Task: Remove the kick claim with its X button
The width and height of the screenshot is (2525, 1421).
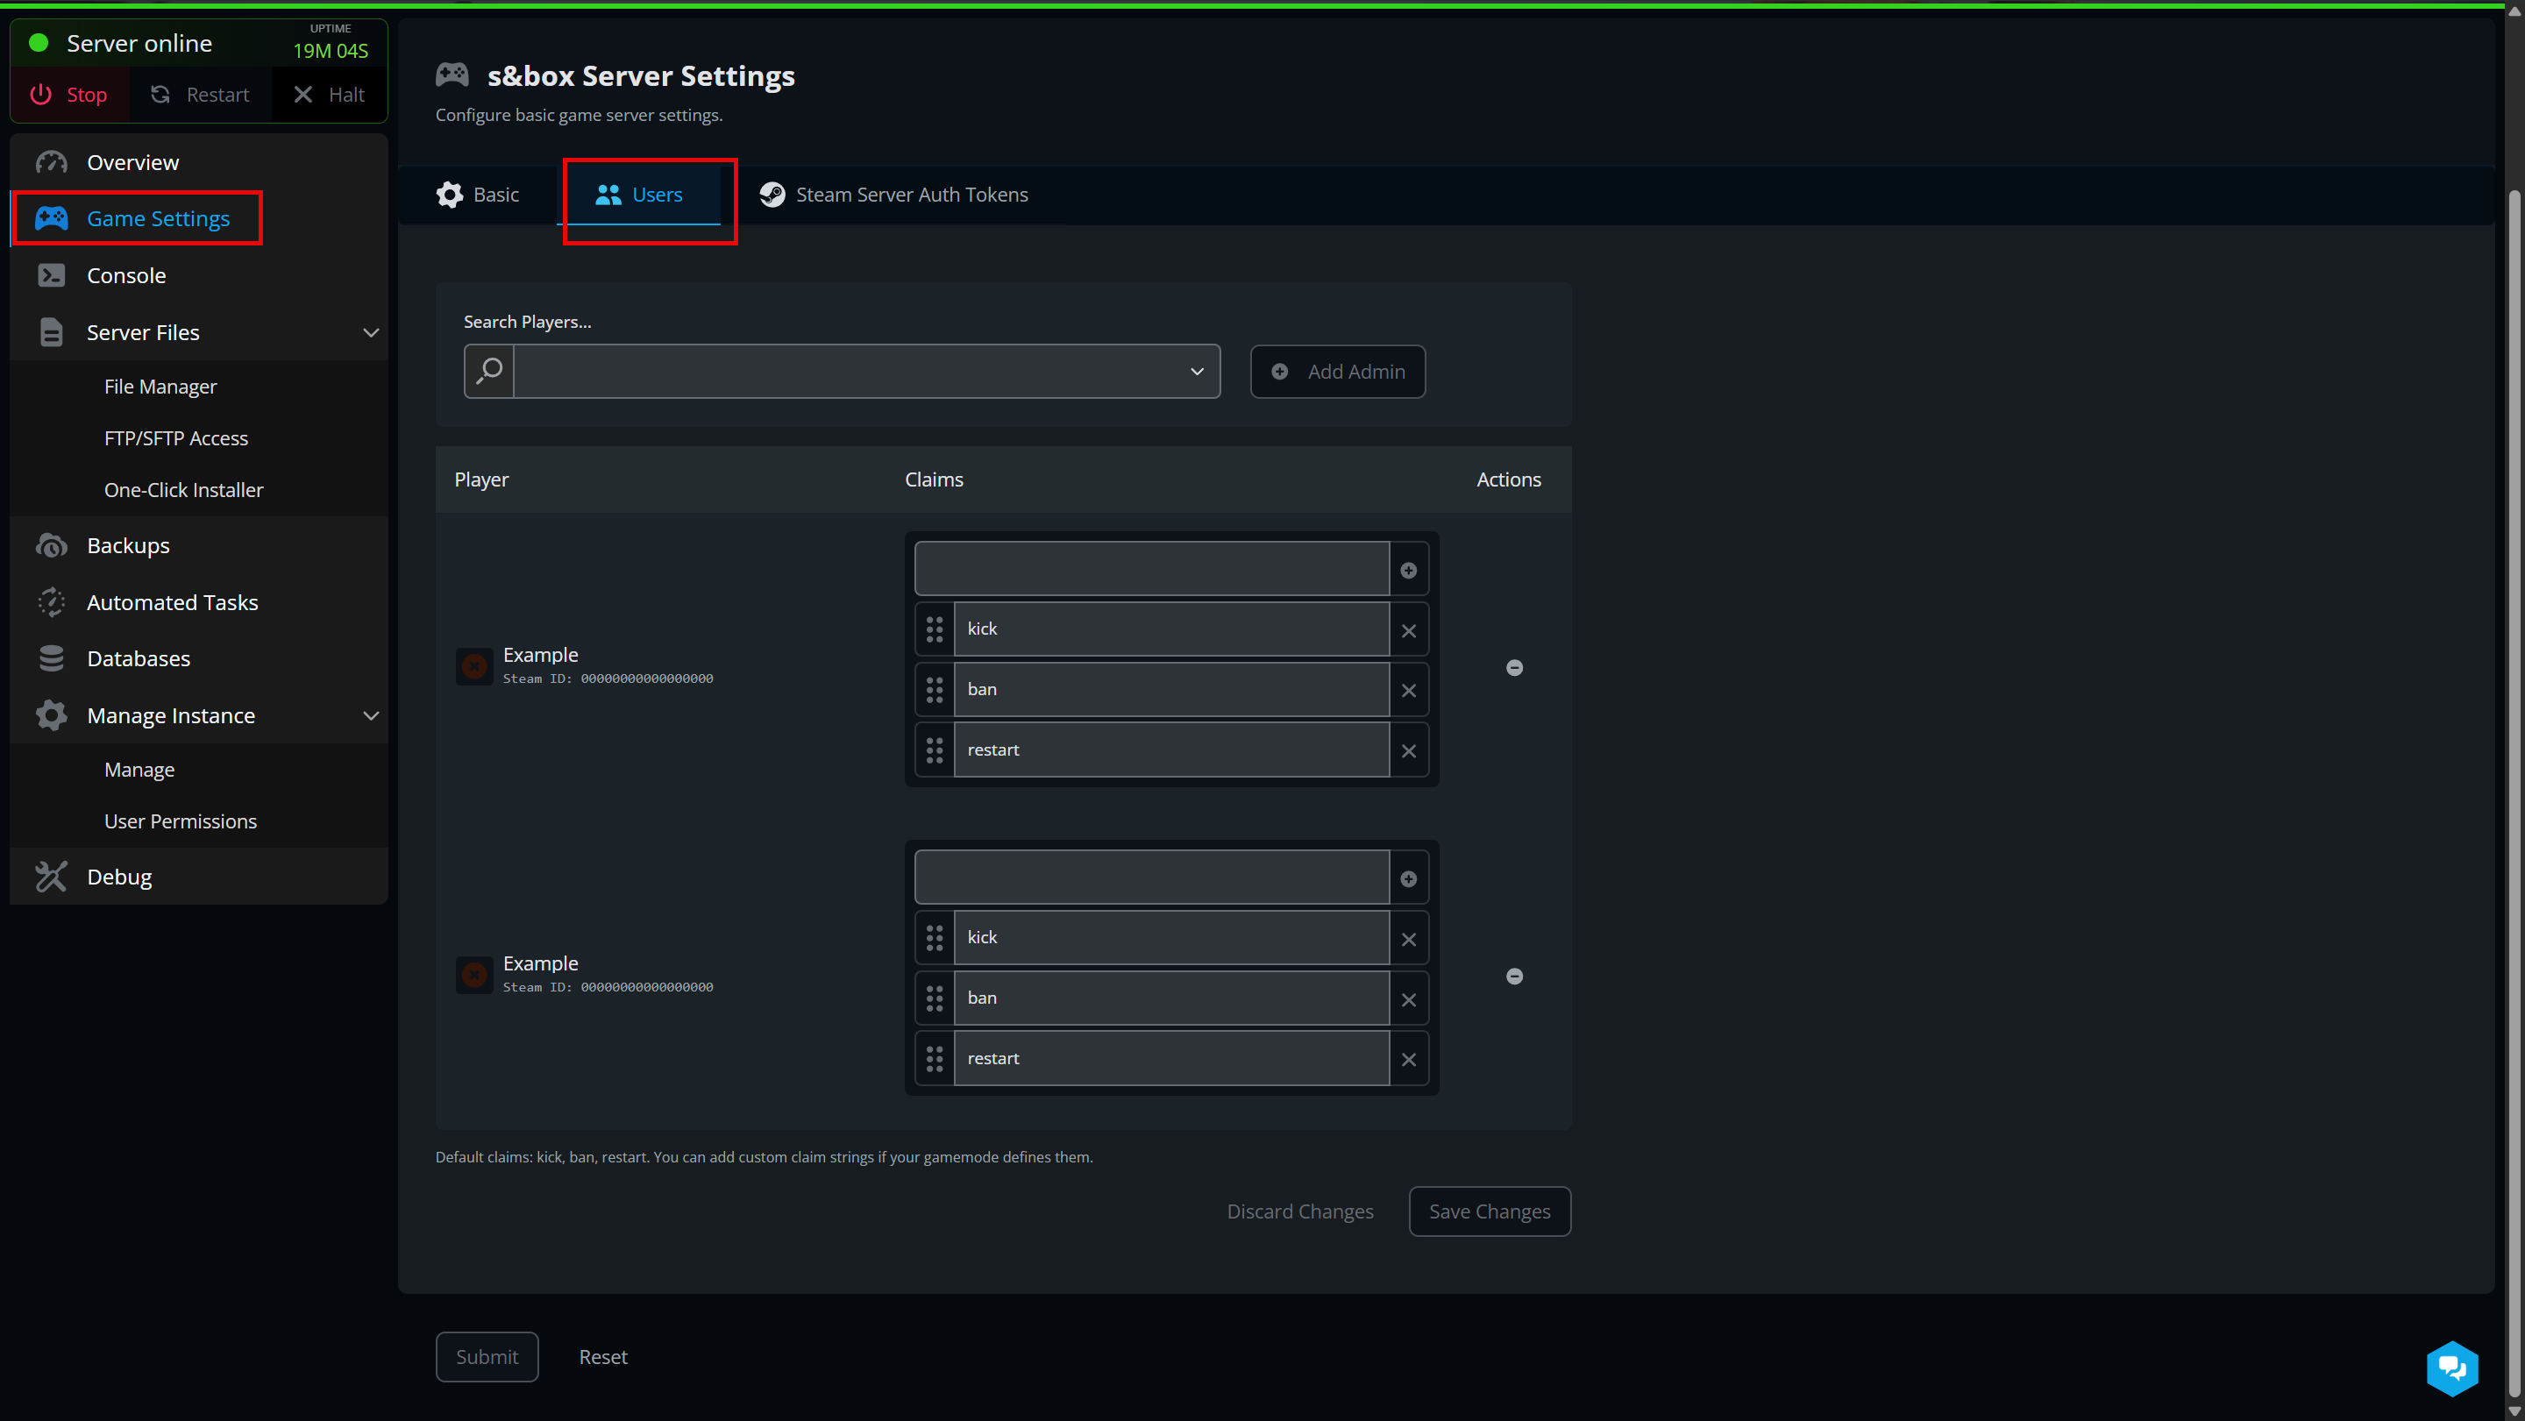Action: pos(1409,629)
